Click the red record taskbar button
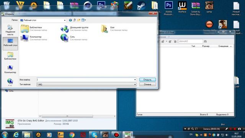 click(x=116, y=135)
